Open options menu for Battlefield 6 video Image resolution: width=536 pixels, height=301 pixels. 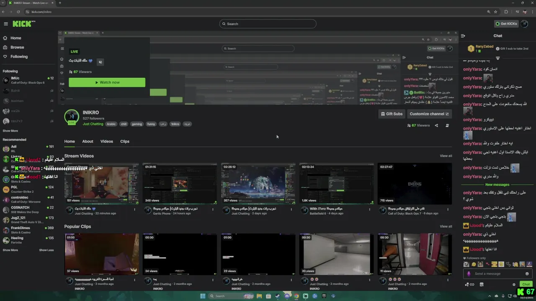pos(369,209)
